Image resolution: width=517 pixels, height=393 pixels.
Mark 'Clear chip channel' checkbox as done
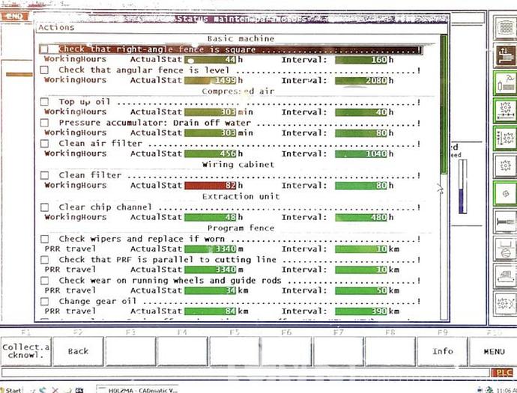(44, 207)
